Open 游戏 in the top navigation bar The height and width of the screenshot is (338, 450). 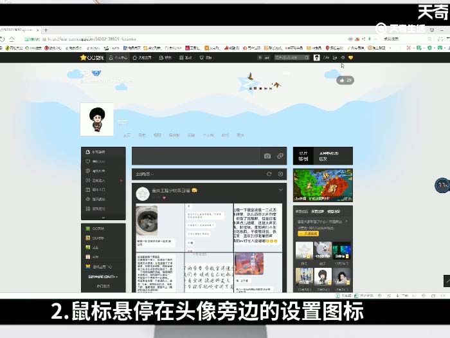pos(185,58)
